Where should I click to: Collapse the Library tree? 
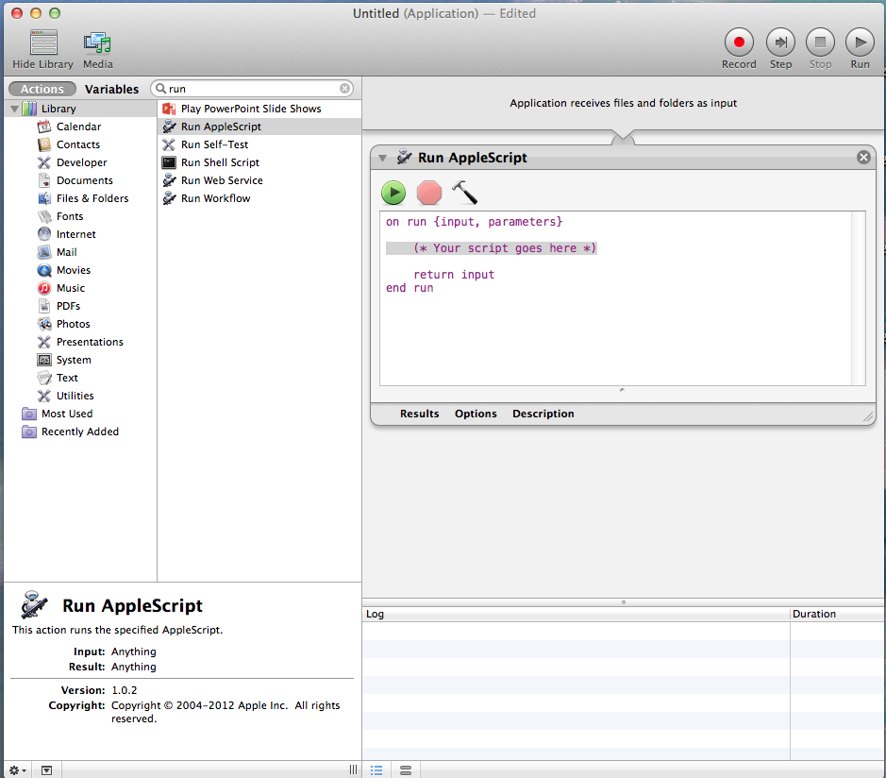(x=14, y=109)
